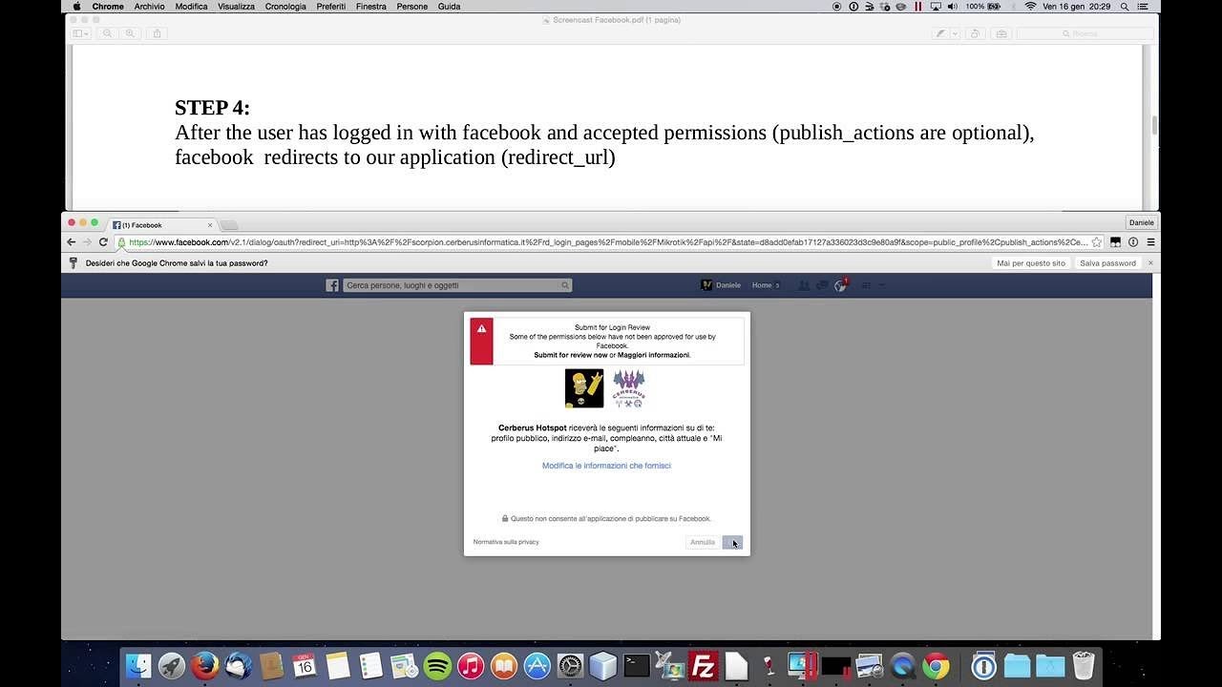Open the Modifica menu
This screenshot has height=687, width=1222.
point(191,7)
